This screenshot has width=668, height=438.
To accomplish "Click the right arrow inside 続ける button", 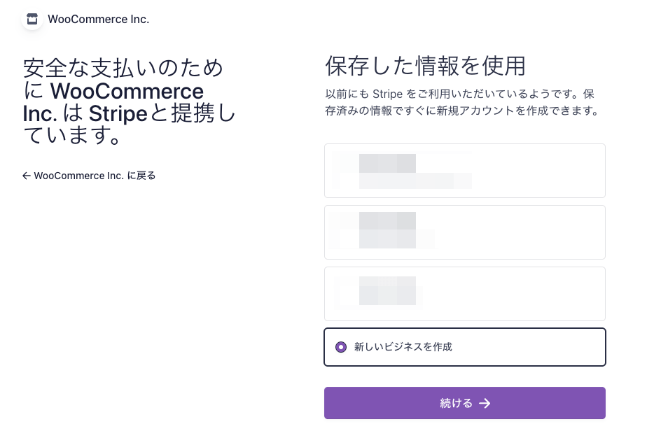I will coord(485,403).
